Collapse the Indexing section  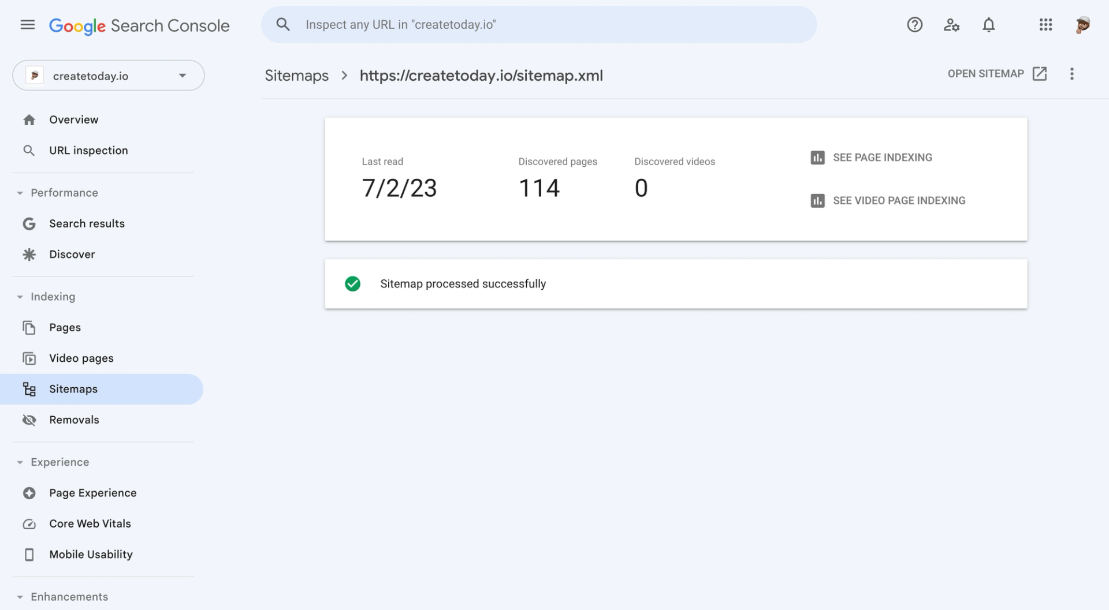[x=20, y=297]
